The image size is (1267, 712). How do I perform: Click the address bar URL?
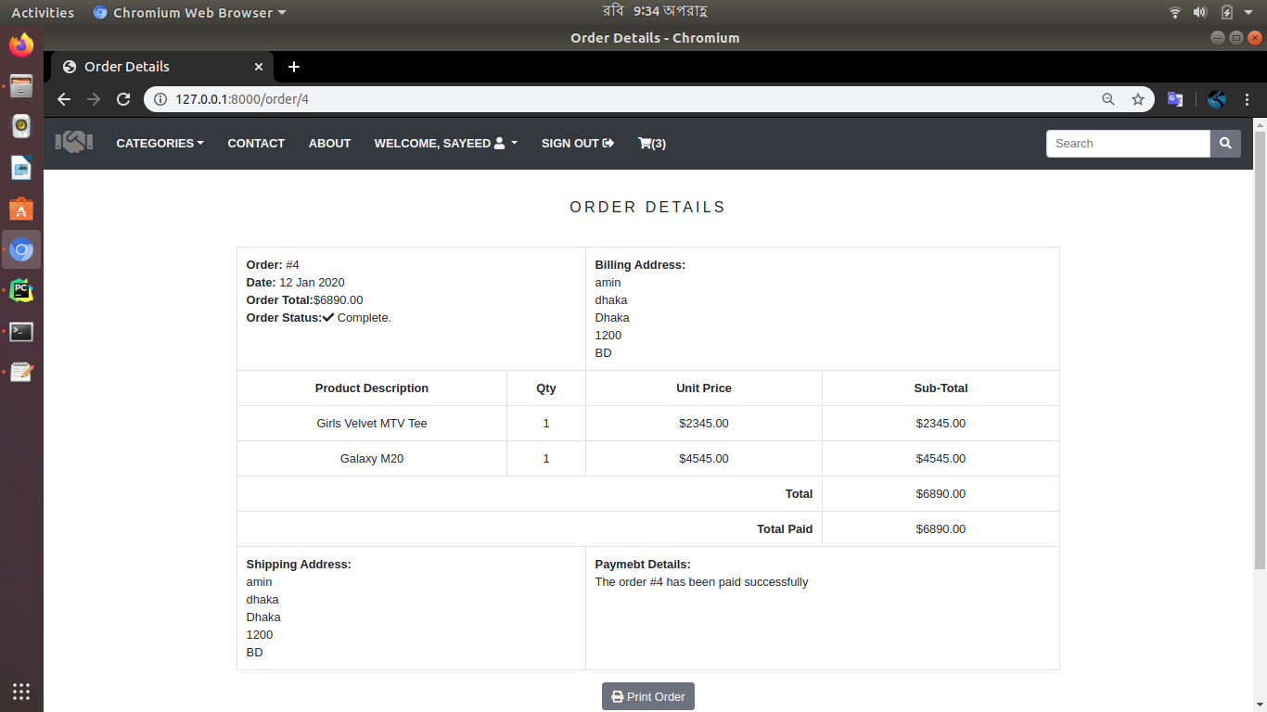click(242, 99)
